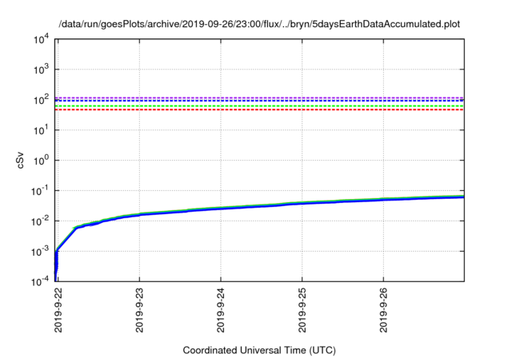
Task: Click the 2019-9-24 date tick label
Action: 221,310
